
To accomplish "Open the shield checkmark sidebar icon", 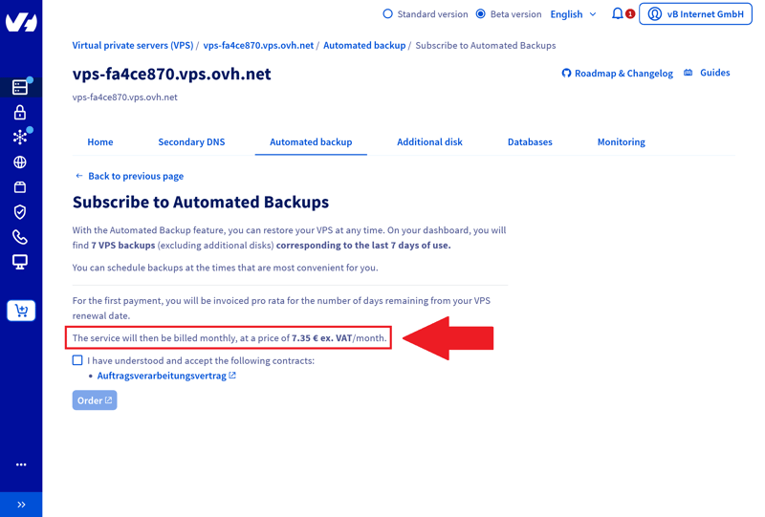I will coord(20,212).
